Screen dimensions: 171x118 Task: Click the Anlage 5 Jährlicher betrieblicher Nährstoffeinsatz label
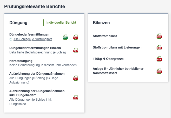pos(118,71)
